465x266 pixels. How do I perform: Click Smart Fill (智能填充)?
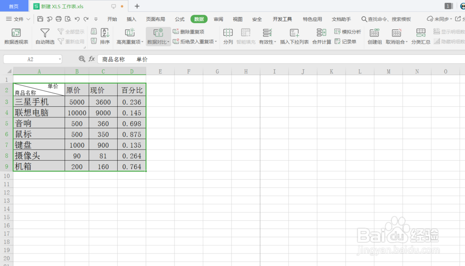[246, 36]
